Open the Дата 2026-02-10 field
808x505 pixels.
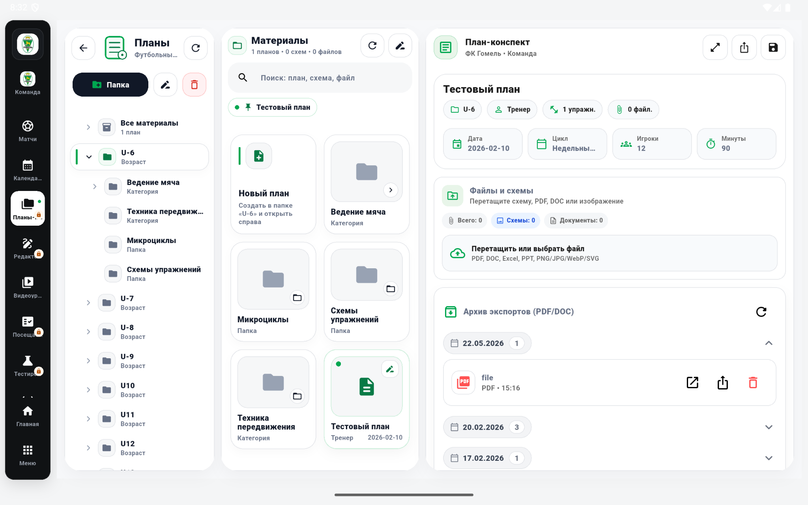[483, 144]
